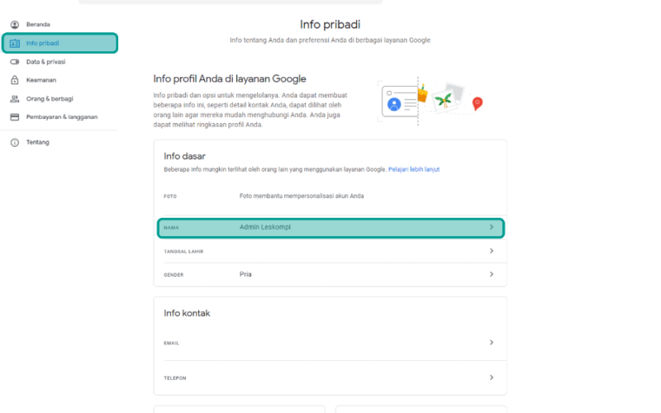661x413 pixels.
Task: Click the profile illustration image
Action: tap(430, 101)
